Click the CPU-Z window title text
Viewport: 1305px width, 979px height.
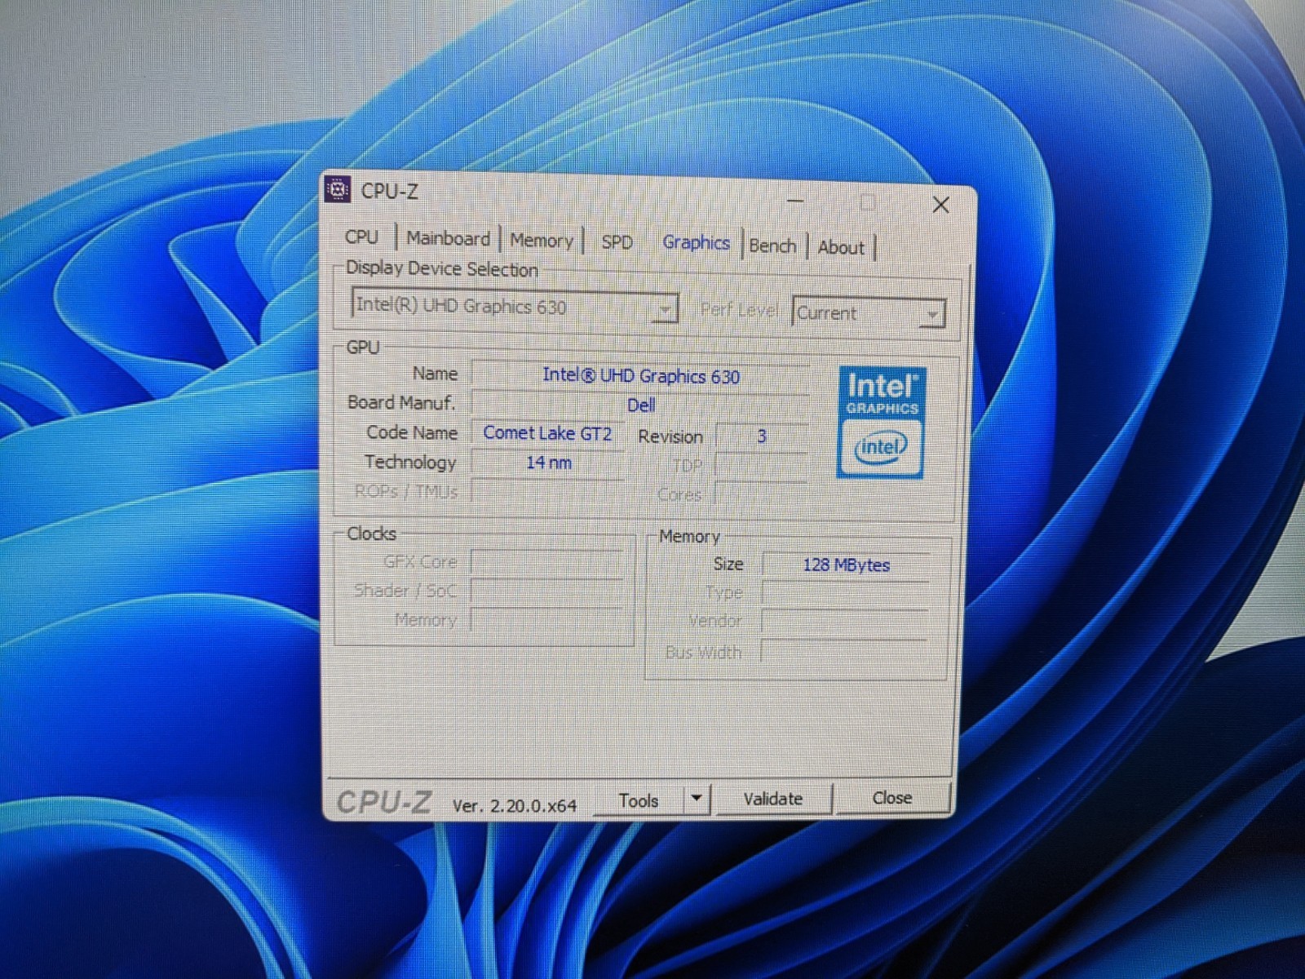coord(389,191)
